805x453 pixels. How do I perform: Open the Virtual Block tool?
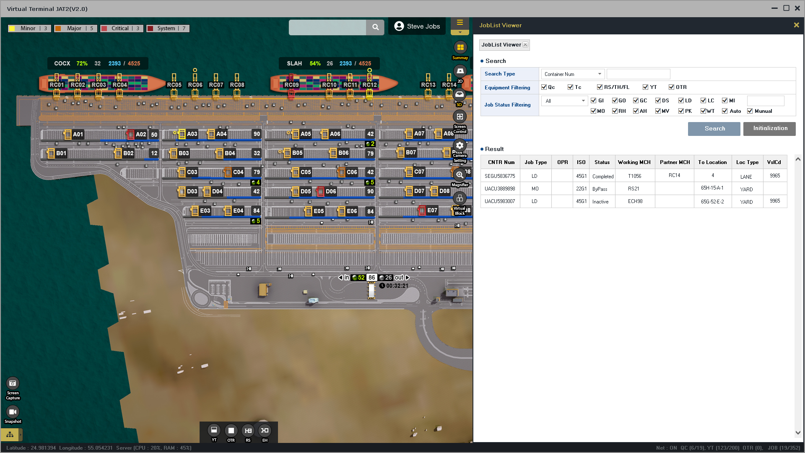(x=460, y=198)
